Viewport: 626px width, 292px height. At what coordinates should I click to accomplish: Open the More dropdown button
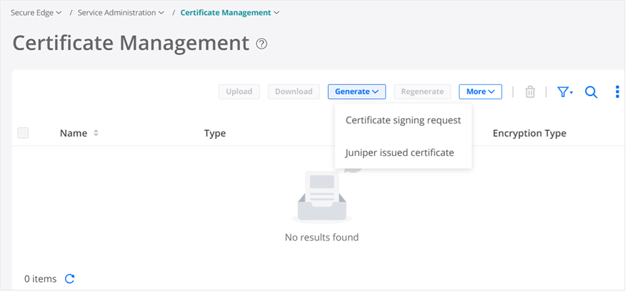click(x=480, y=91)
